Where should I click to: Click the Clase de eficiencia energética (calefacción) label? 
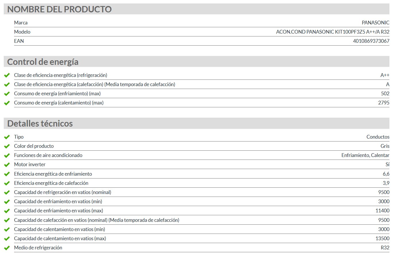point(95,84)
